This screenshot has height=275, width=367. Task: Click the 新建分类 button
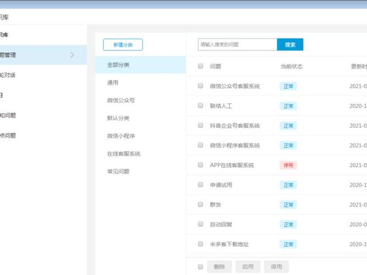pyautogui.click(x=123, y=44)
